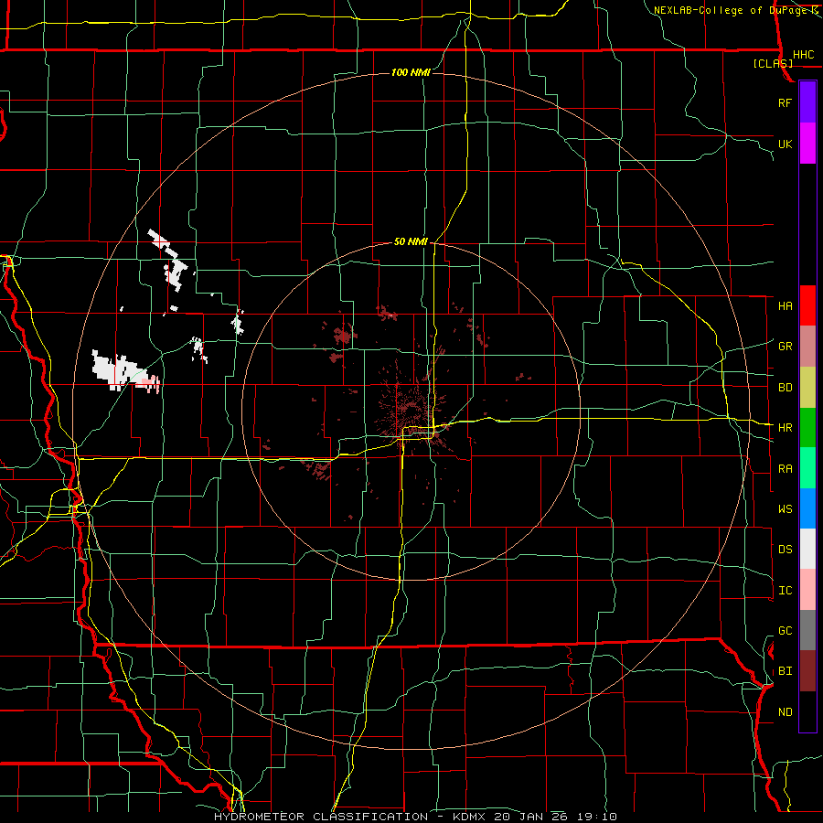This screenshot has width=823, height=823.
Task: Click the BD yellow legend swatch
Action: (x=807, y=388)
